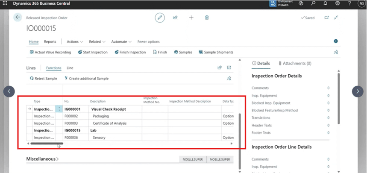Click the factbox vertical scrollbar

[x=338, y=98]
